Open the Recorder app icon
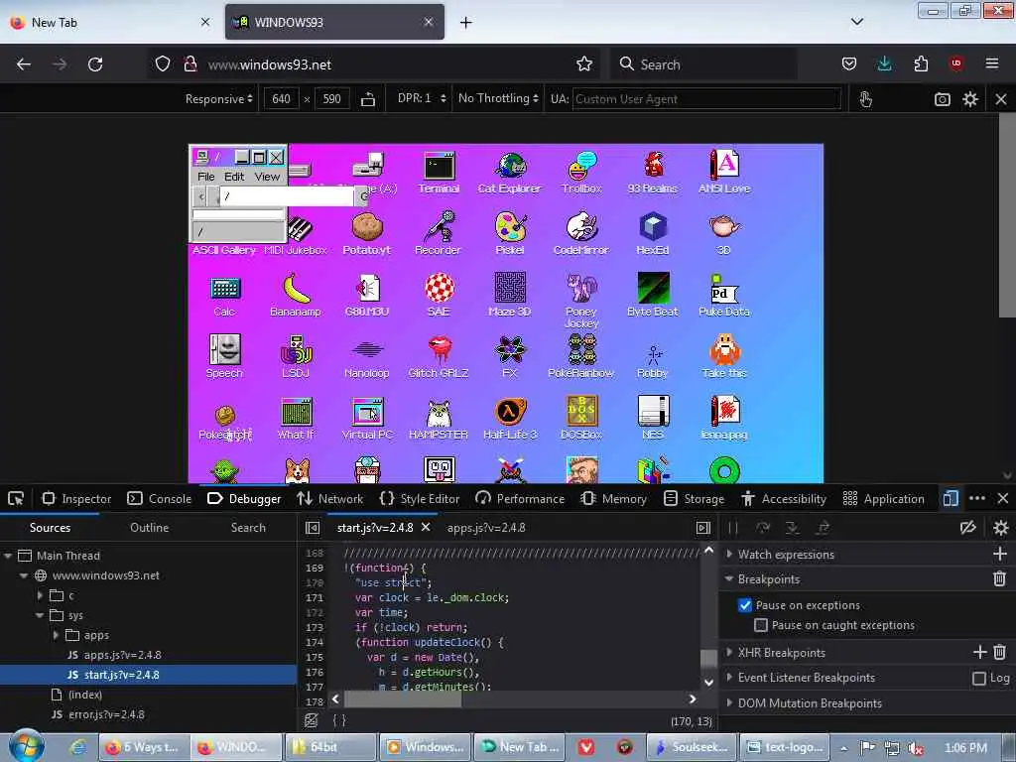This screenshot has width=1016, height=762. (438, 234)
